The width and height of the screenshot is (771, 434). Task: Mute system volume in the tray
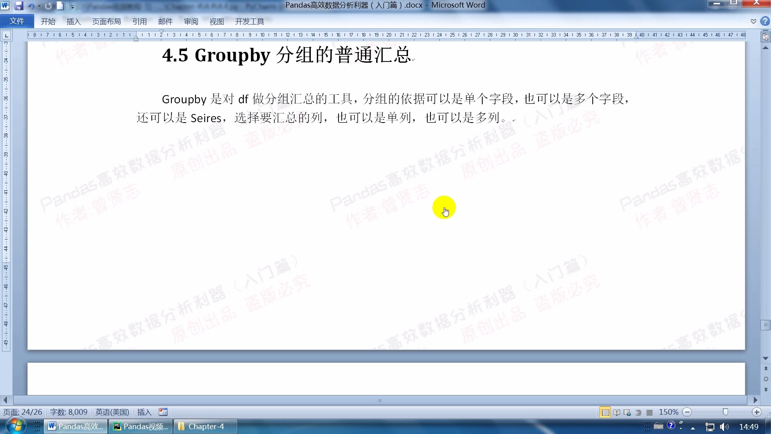click(724, 427)
